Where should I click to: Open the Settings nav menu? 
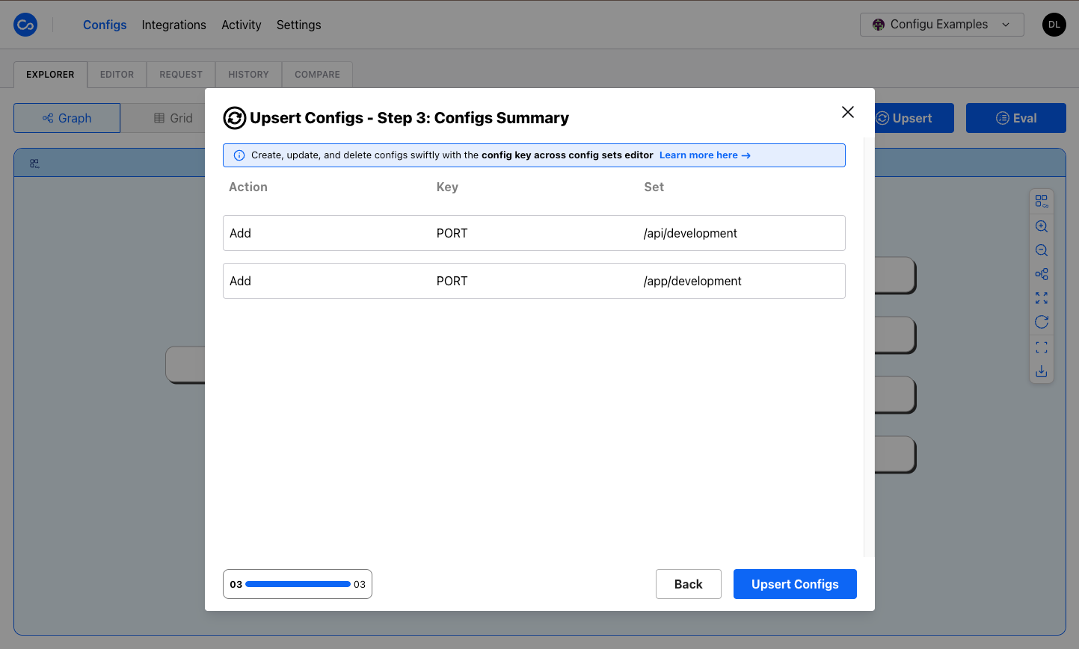coord(298,25)
